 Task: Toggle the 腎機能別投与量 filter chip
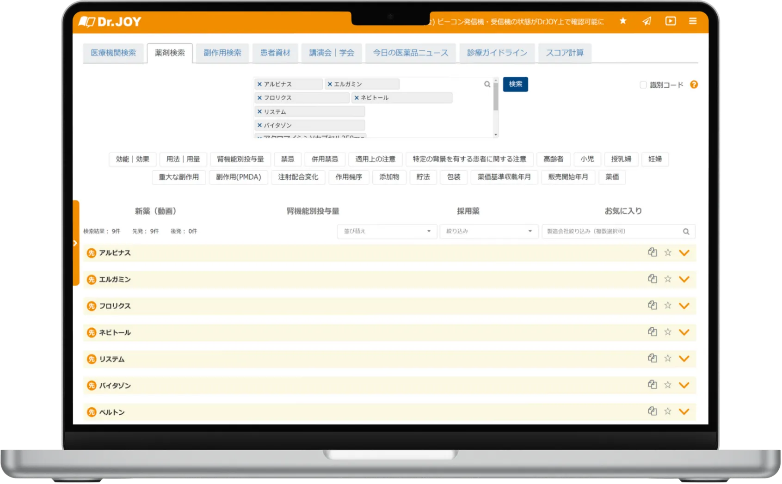coord(240,159)
